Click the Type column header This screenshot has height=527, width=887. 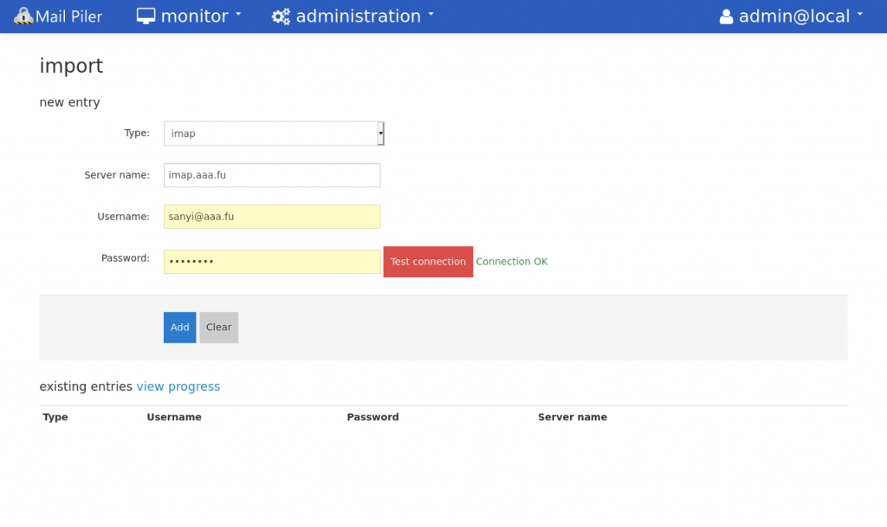coord(55,417)
